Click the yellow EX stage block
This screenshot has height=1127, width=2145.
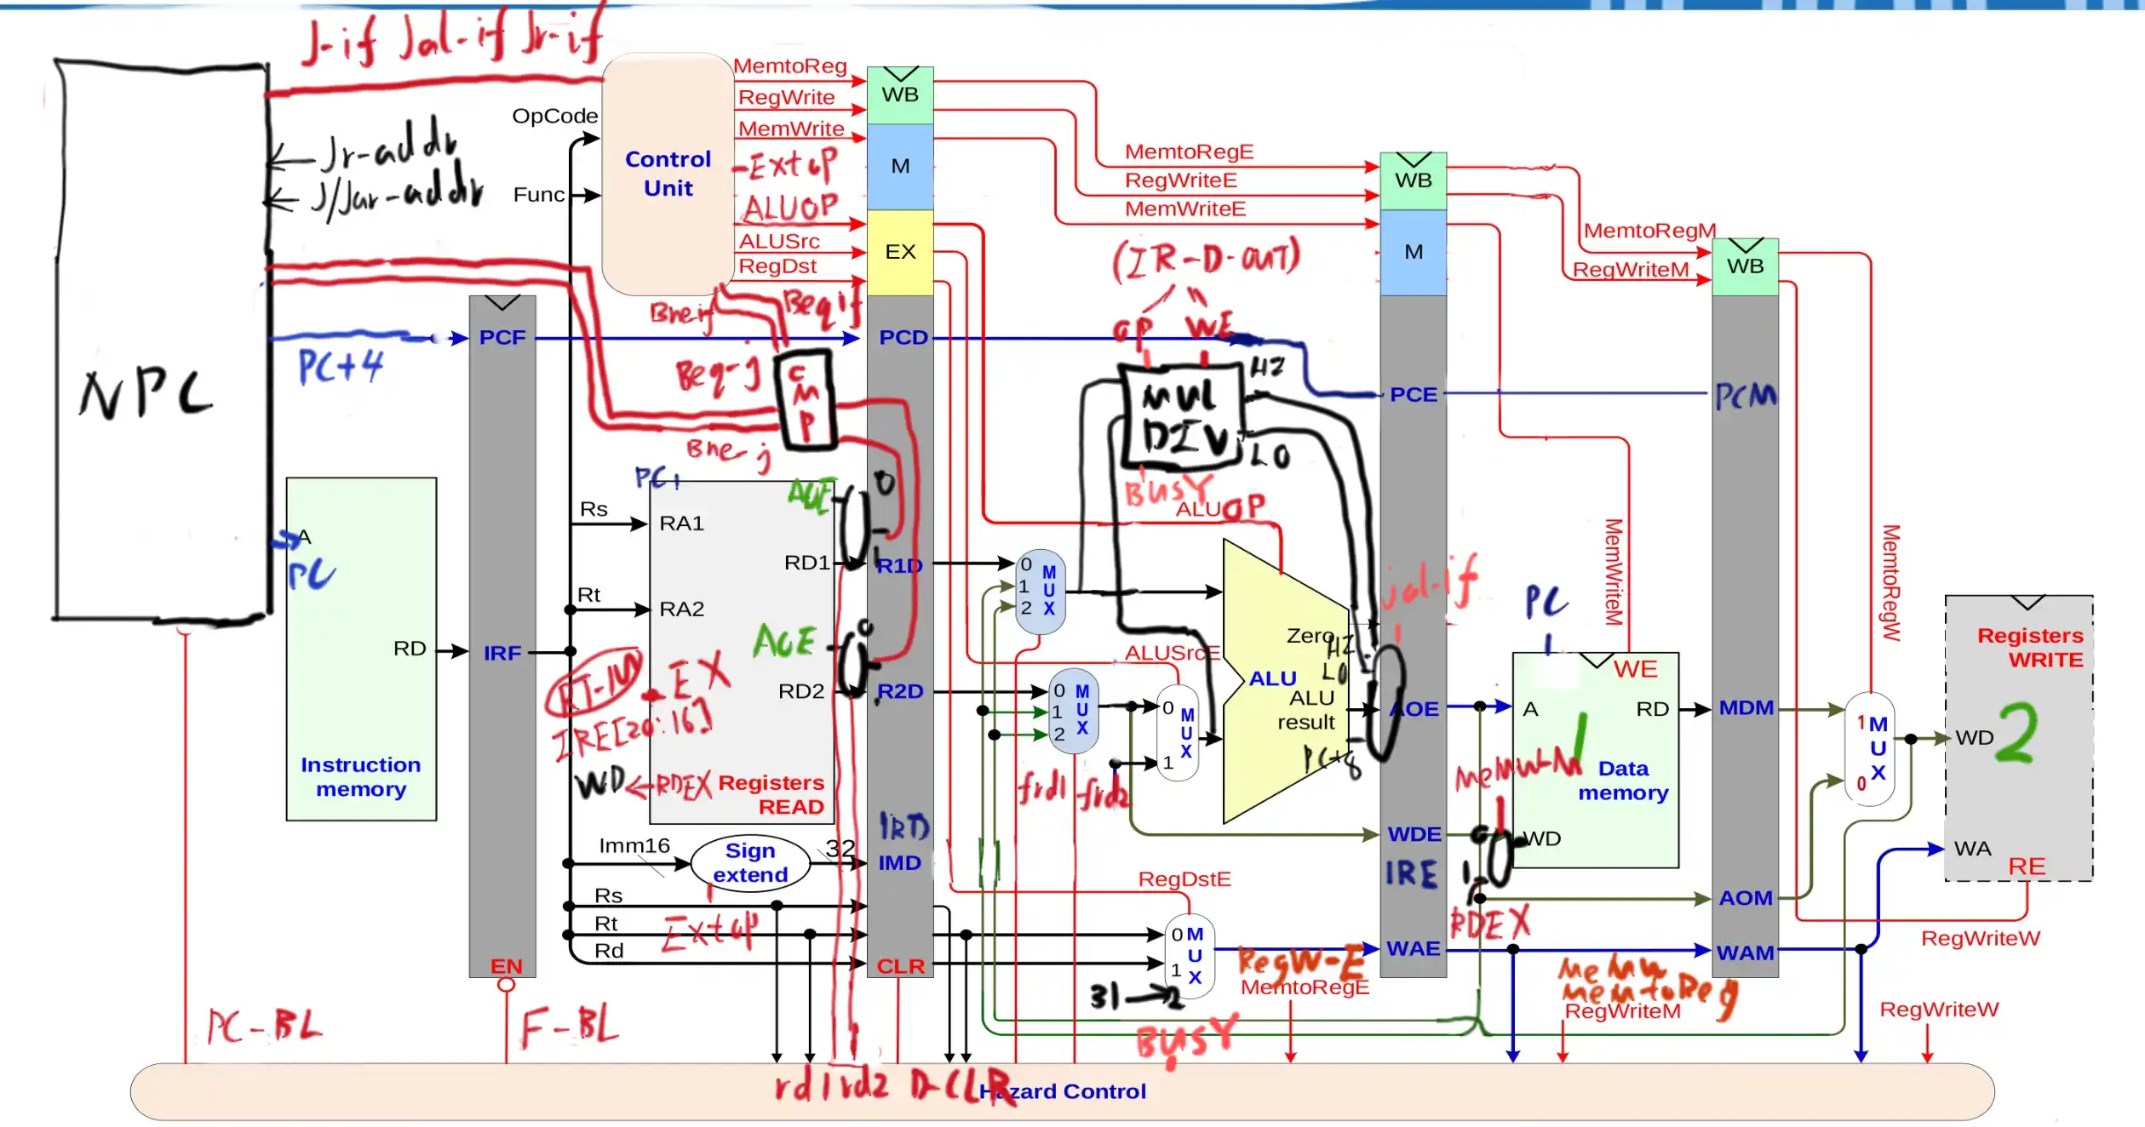(900, 252)
